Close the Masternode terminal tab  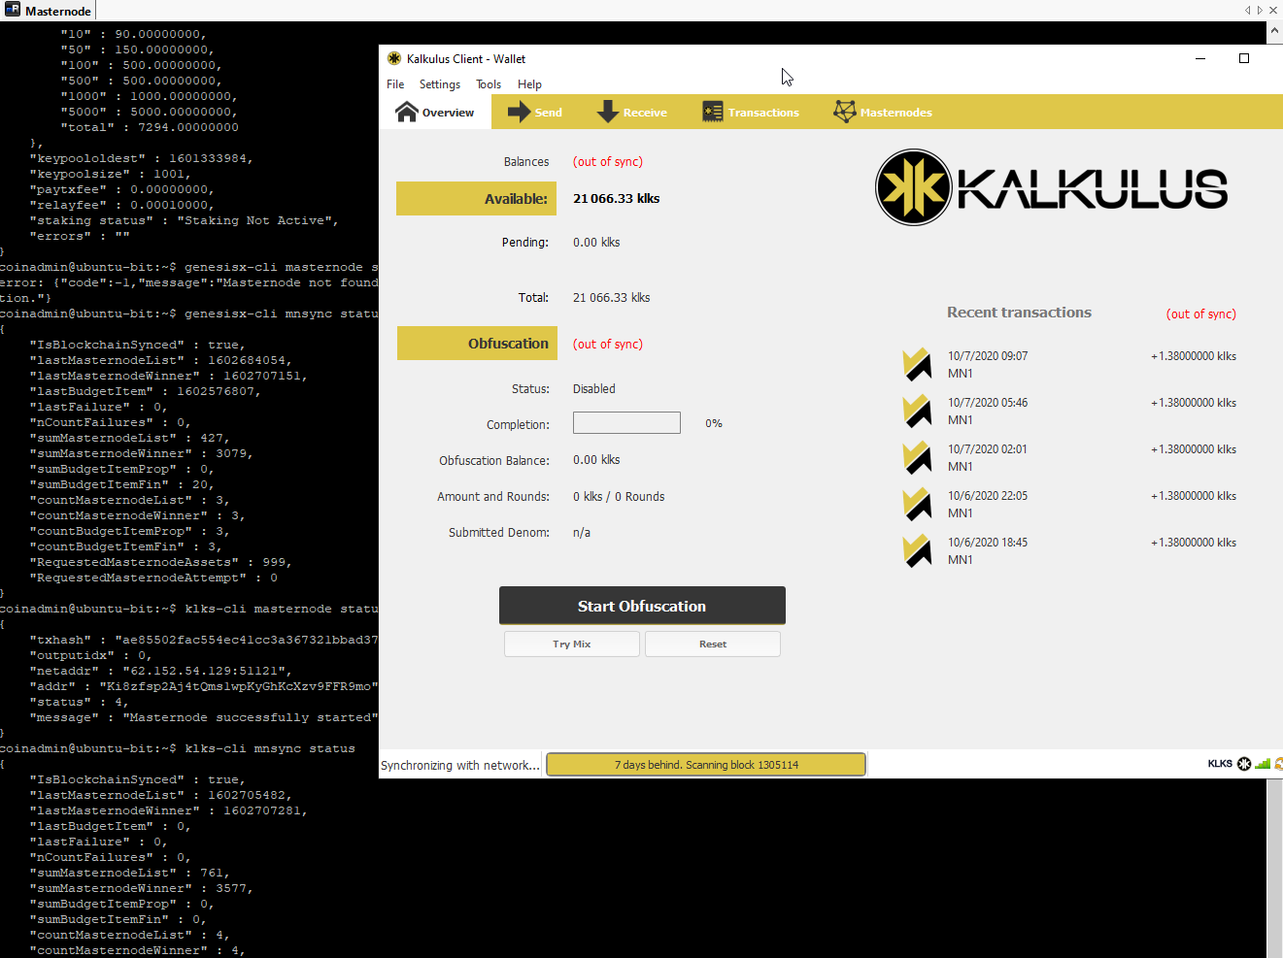[1273, 11]
